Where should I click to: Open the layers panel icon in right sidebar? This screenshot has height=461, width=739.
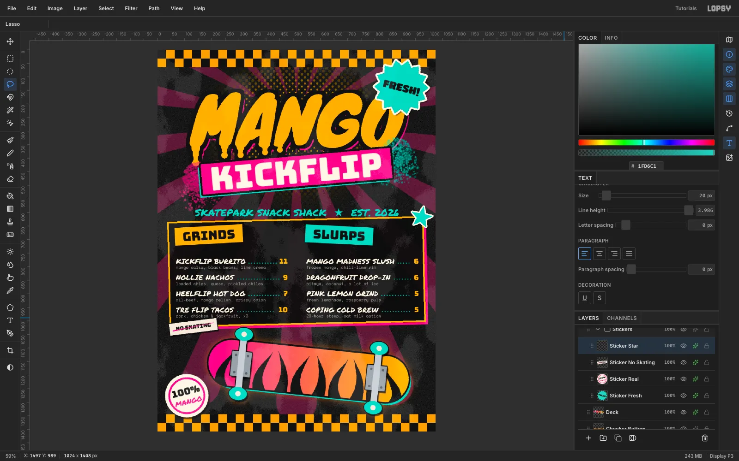click(x=729, y=84)
